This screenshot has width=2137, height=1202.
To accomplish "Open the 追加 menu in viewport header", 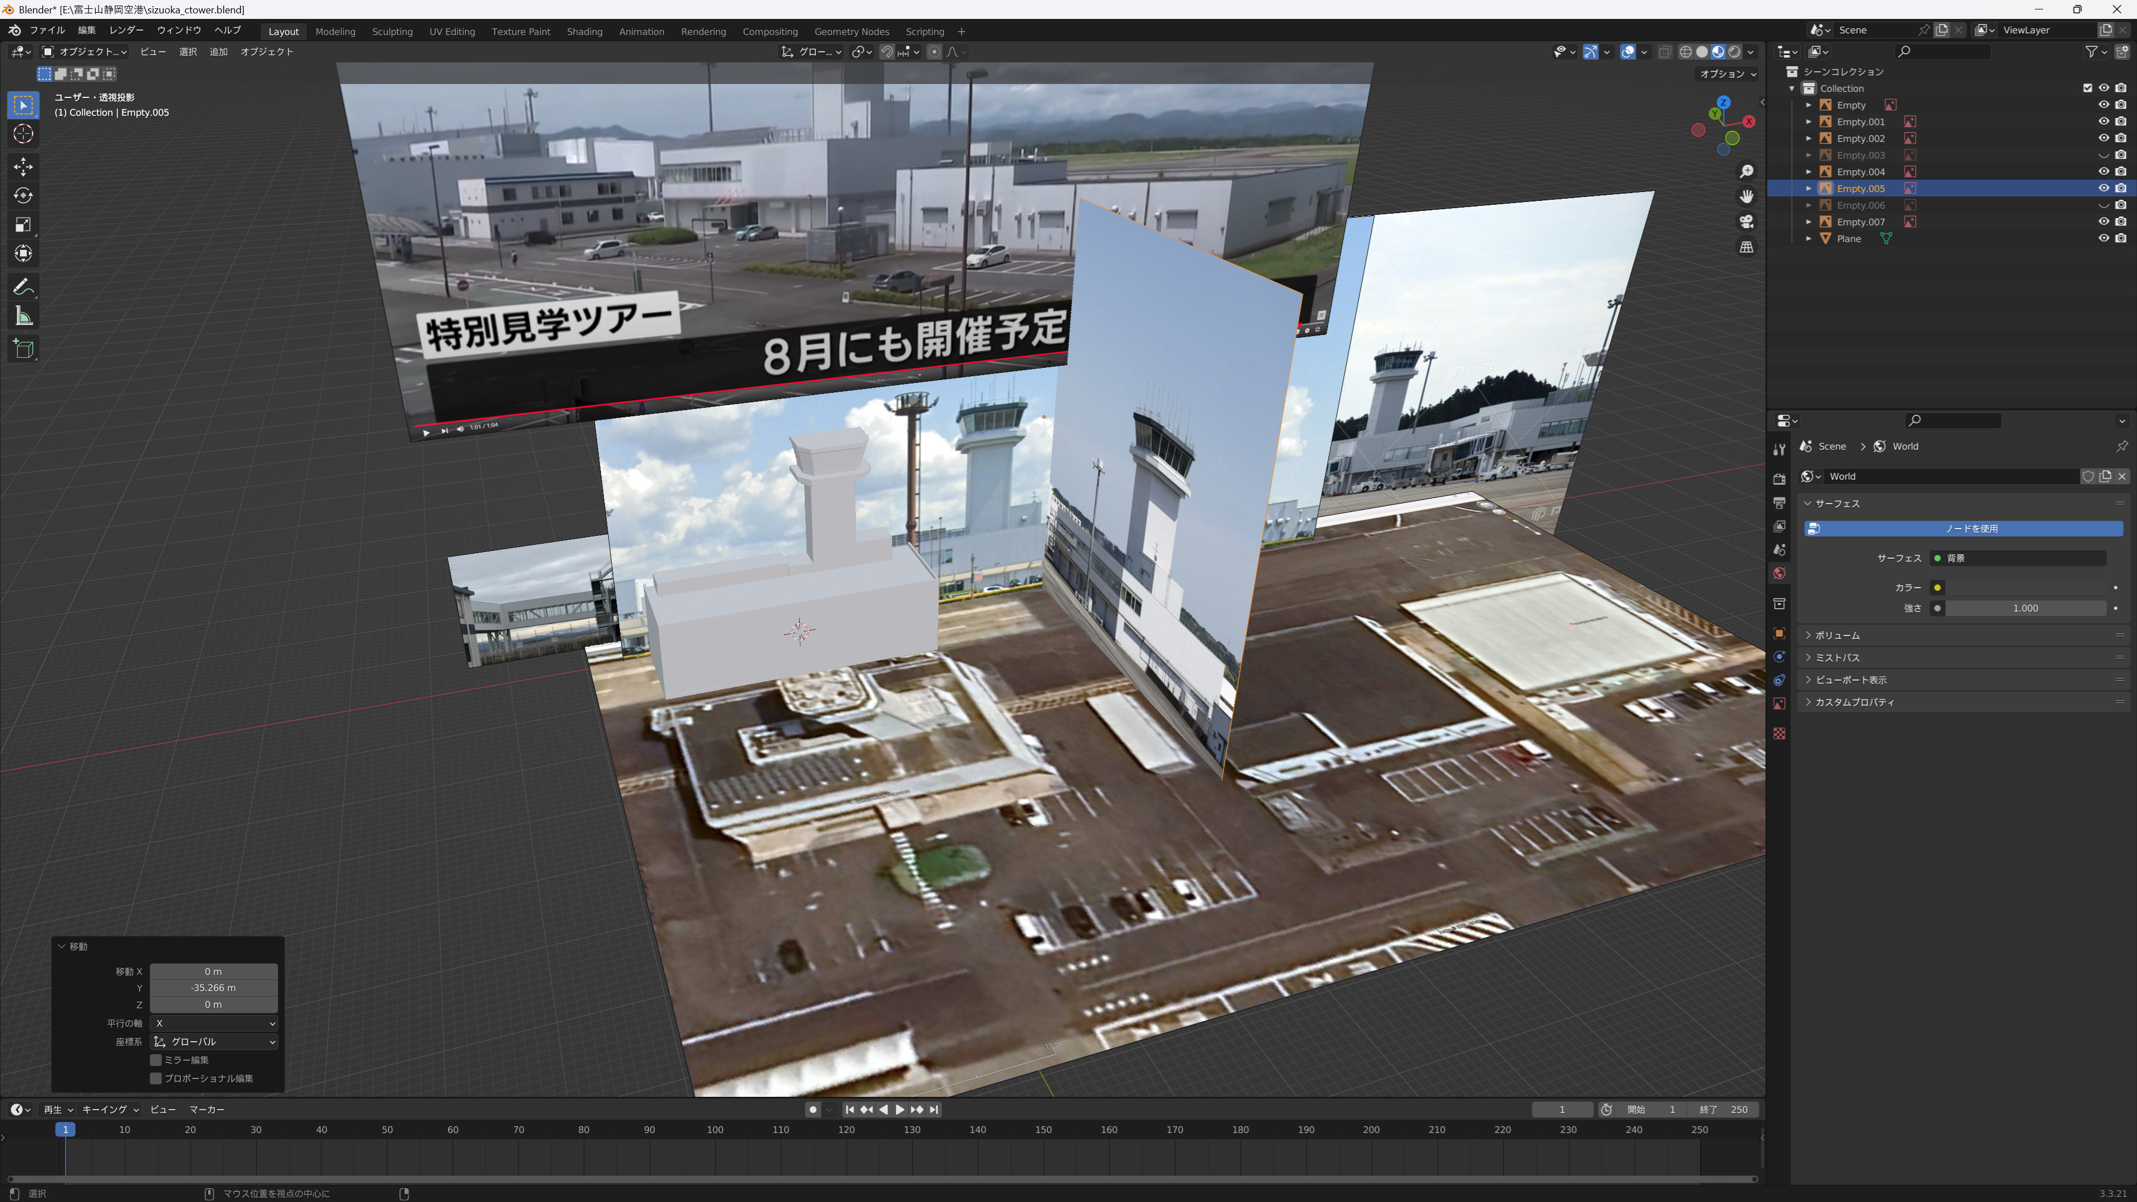I will (x=218, y=51).
